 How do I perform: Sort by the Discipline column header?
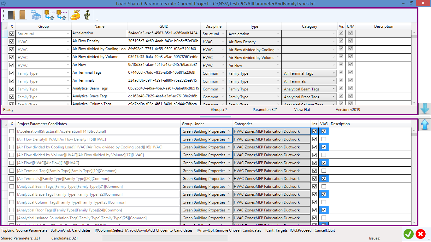point(214,26)
